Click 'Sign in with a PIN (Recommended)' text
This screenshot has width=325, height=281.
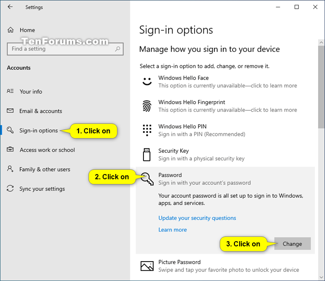pyautogui.click(x=201, y=134)
